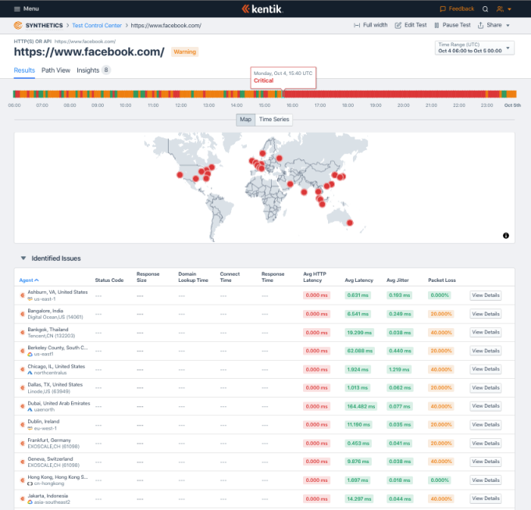This screenshot has width=531, height=510.
Task: Click the Insights count badge 8
Action: [x=106, y=70]
